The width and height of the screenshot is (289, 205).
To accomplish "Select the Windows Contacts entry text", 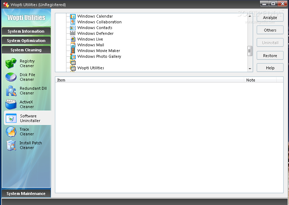I will click(95, 28).
